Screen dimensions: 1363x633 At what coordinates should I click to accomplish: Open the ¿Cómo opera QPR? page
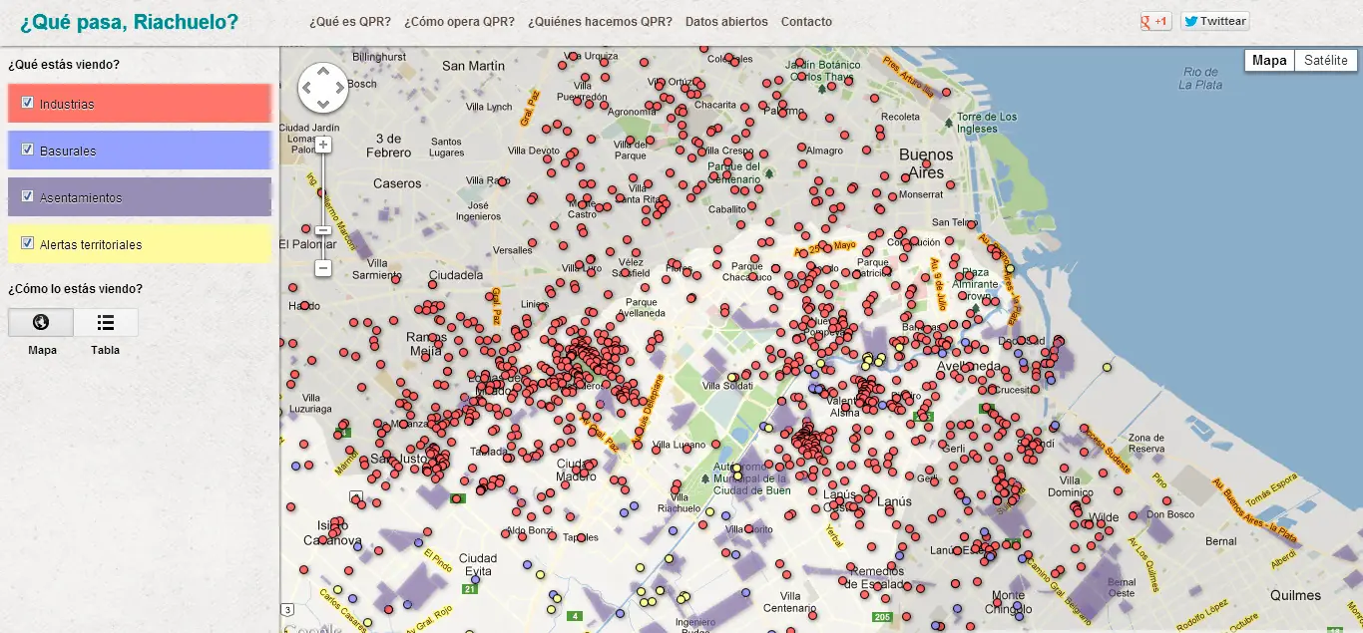pyautogui.click(x=460, y=22)
